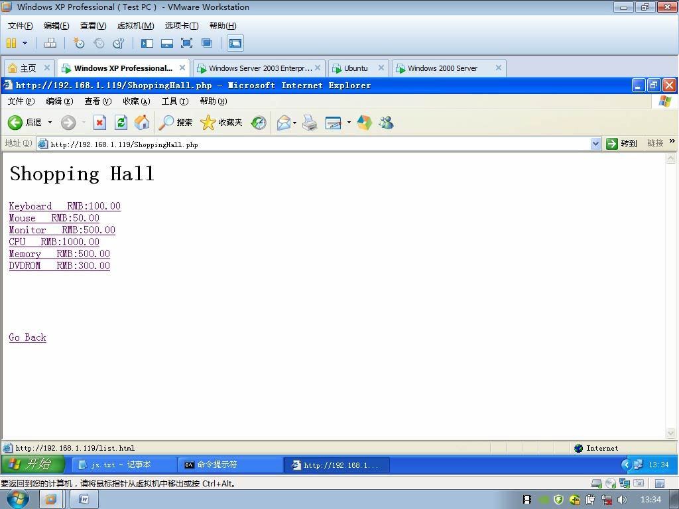Screen dimensions: 679x509
Task: Open the Mouse RMB:50.00 link
Action: click(x=54, y=218)
